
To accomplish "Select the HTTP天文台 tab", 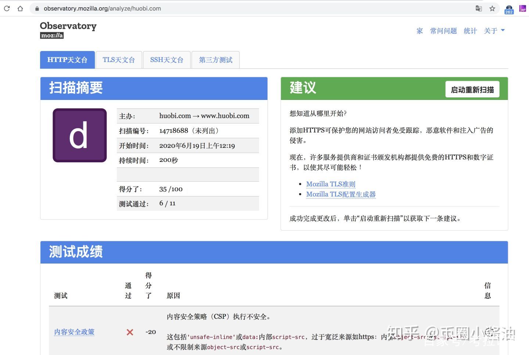I will [x=67, y=60].
